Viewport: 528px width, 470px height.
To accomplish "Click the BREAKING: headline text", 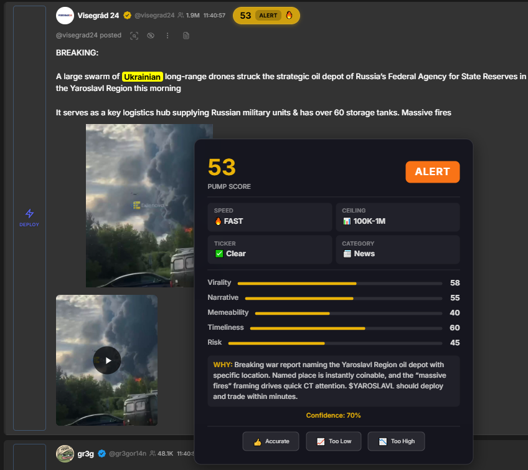I will [x=77, y=53].
